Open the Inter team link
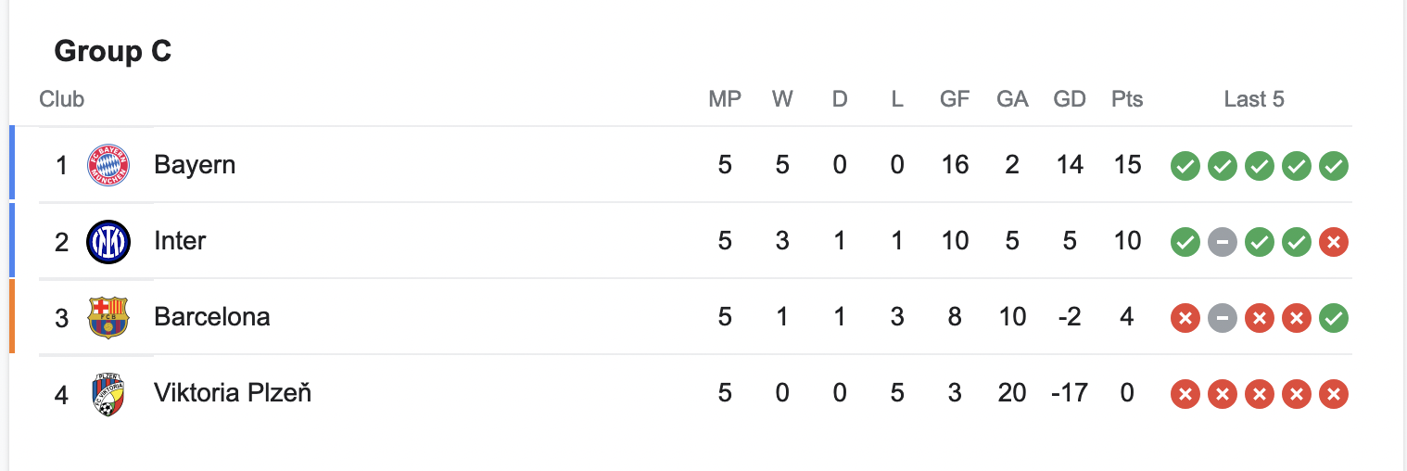This screenshot has width=1407, height=471. [x=180, y=241]
